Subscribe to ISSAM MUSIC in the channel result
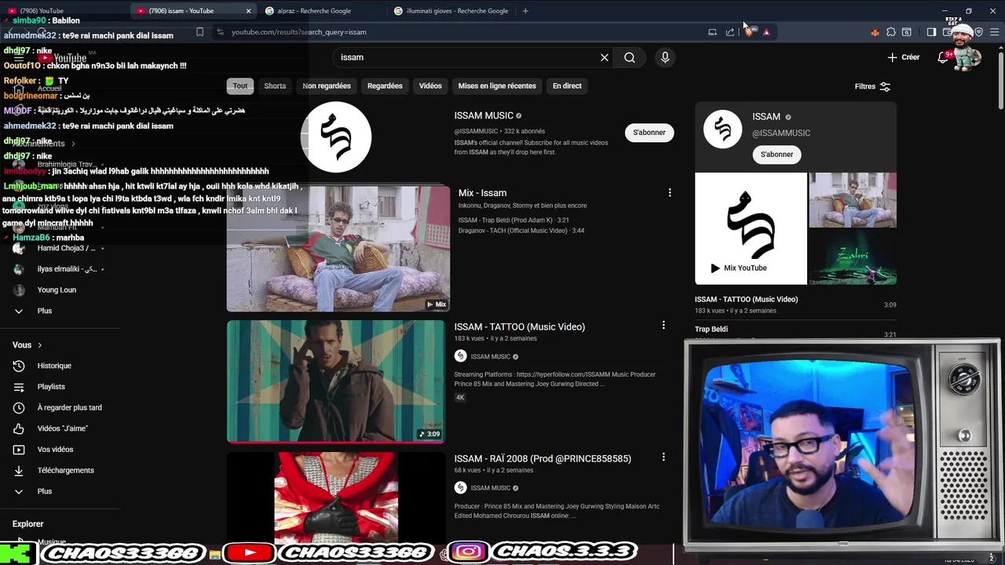Image resolution: width=1005 pixels, height=565 pixels. 649,133
